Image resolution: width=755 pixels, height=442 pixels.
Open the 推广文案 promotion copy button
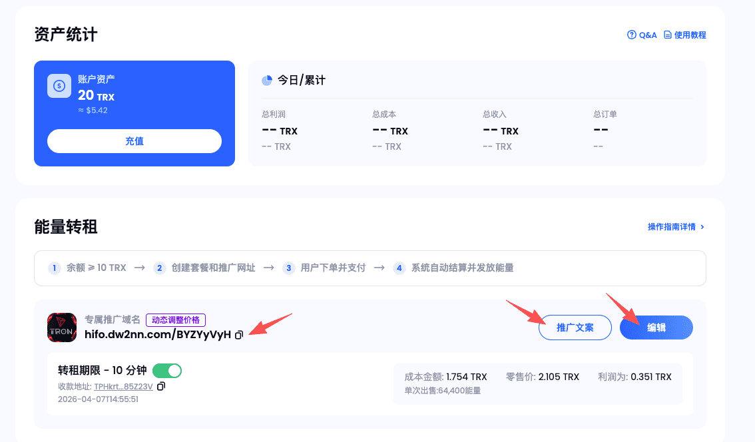(575, 328)
